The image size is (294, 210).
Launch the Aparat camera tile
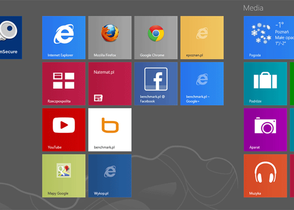266,130
